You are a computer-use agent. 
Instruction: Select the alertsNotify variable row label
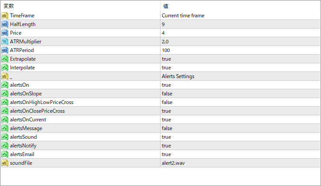pos(23,146)
